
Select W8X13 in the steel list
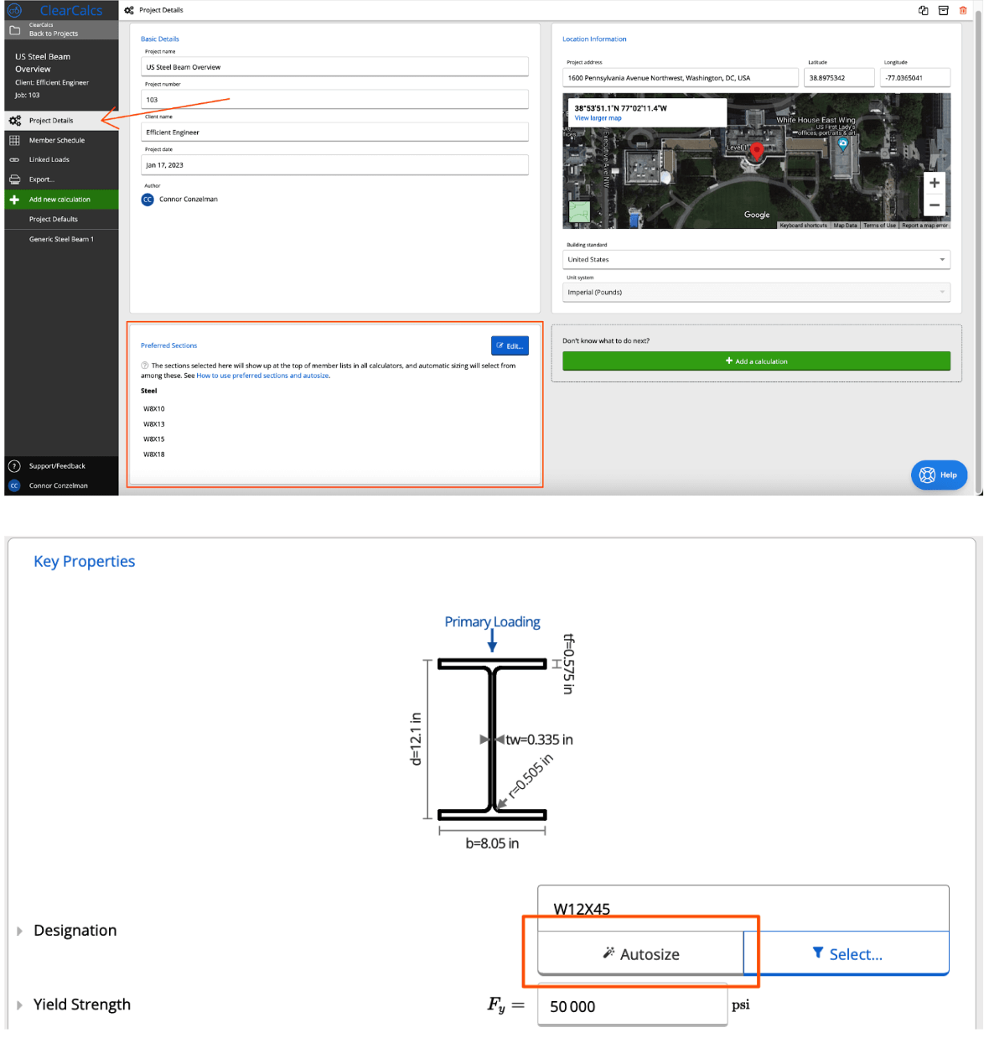point(154,424)
